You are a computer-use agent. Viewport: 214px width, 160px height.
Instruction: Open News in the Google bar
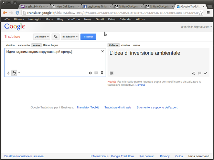88,19
